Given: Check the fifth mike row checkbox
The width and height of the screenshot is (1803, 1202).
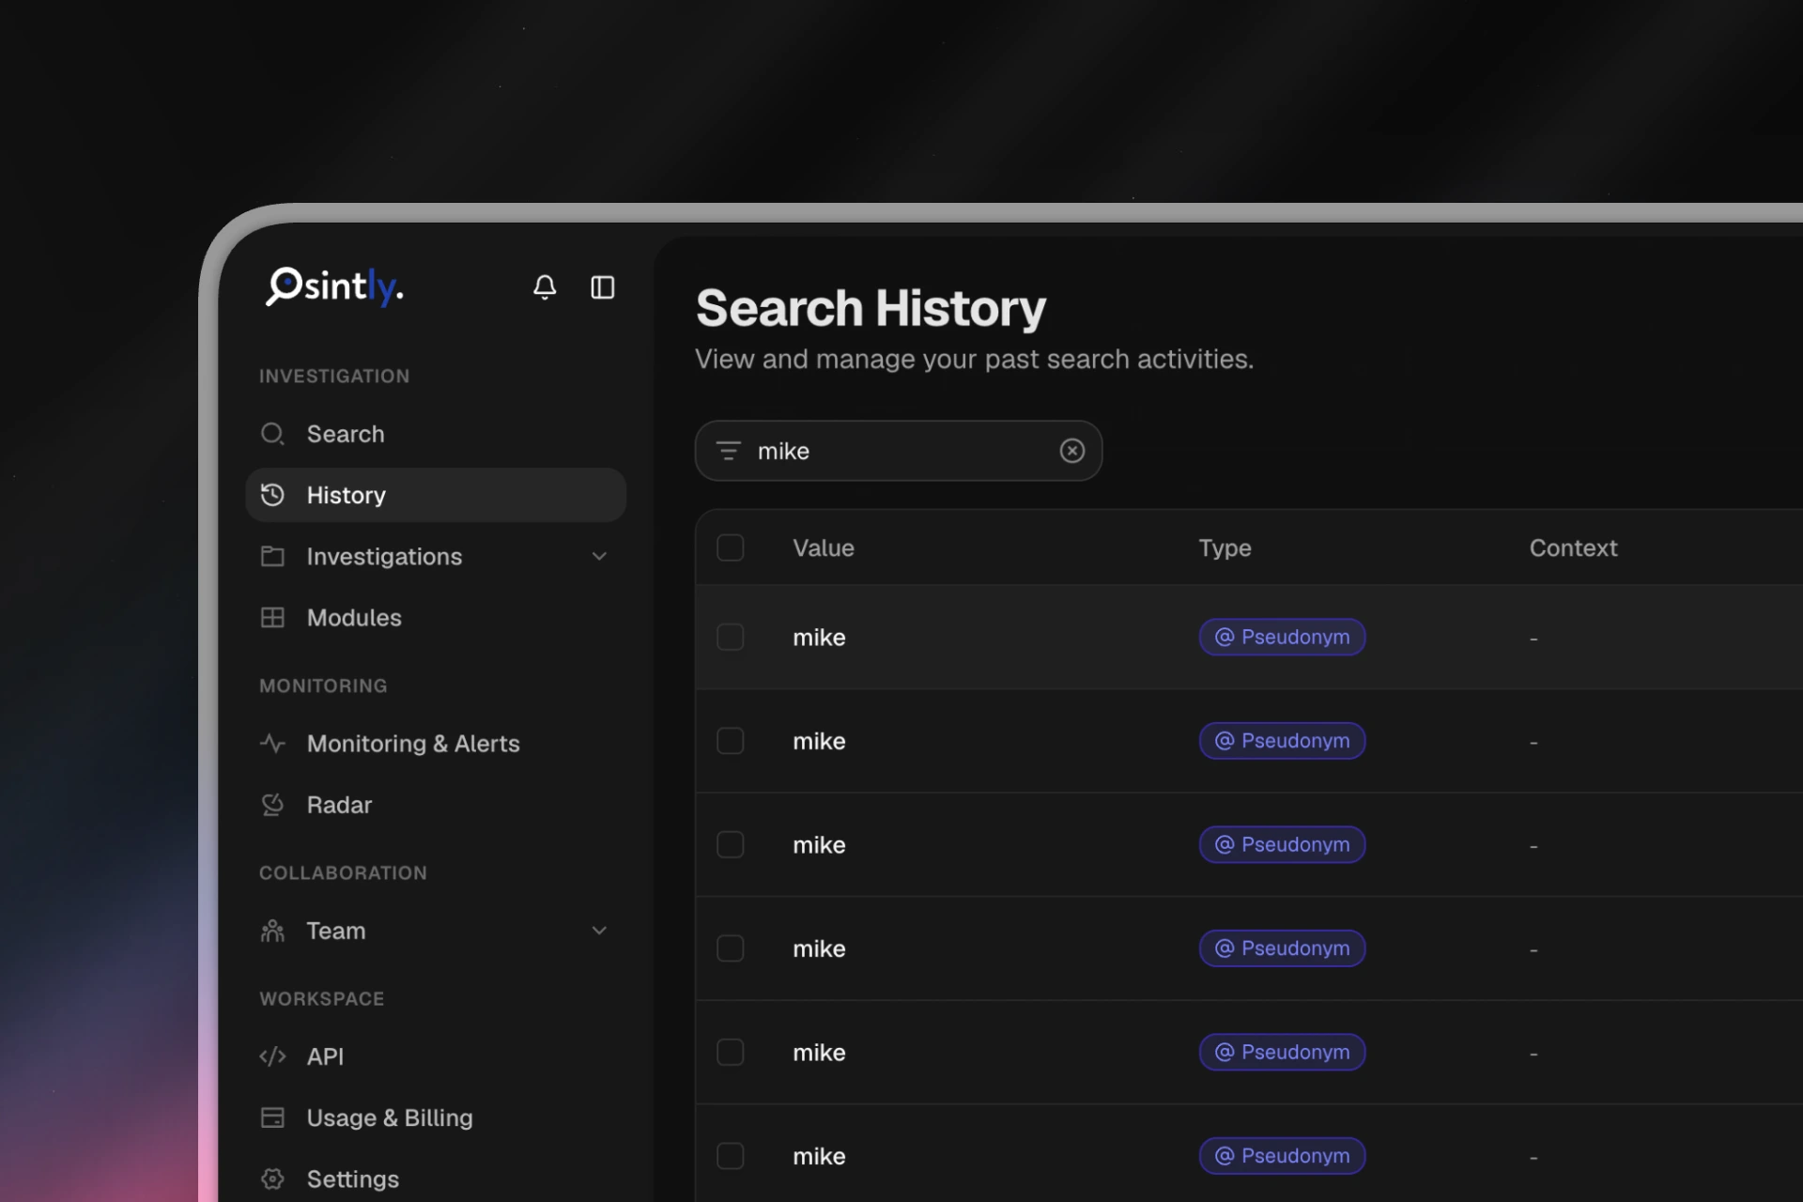Looking at the screenshot, I should pos(731,1052).
